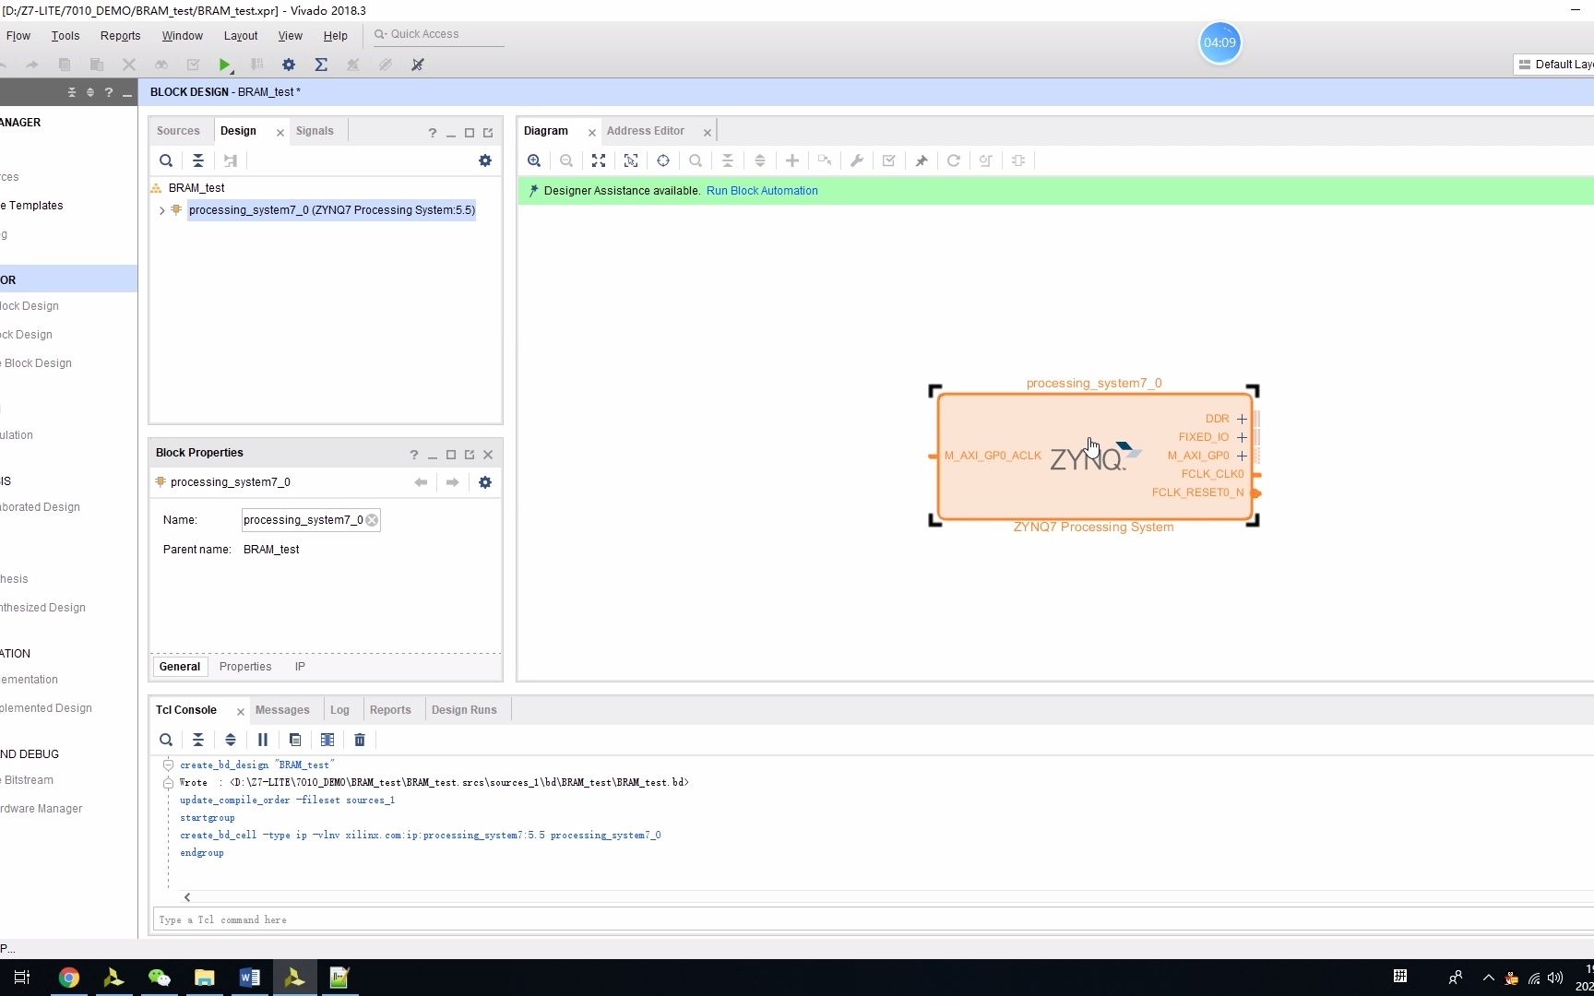Click the select area icon in diagram toolbar
Image resolution: width=1594 pixels, height=996 pixels.
pos(631,160)
